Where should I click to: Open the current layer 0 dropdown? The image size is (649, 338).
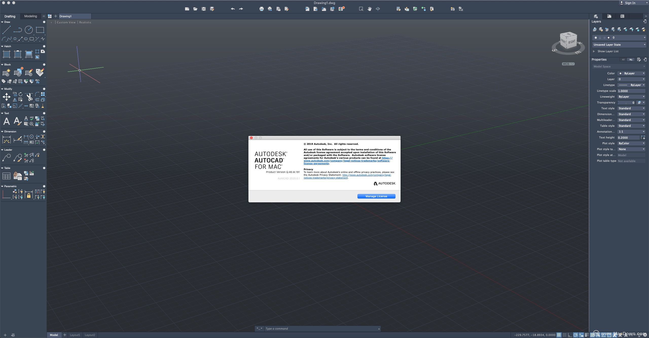[619, 38]
